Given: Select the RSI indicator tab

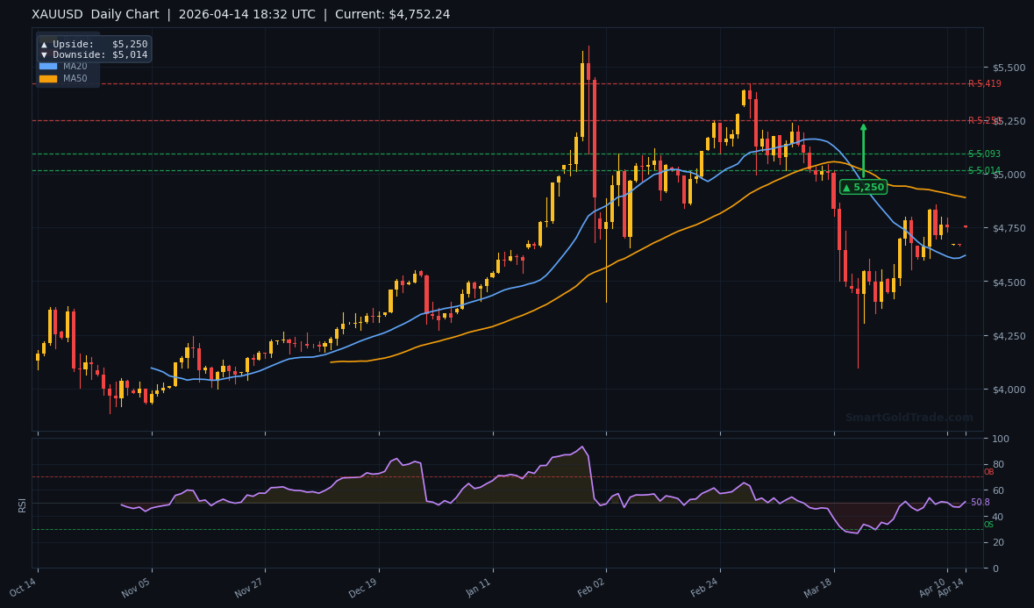Looking at the screenshot, I should (x=22, y=504).
